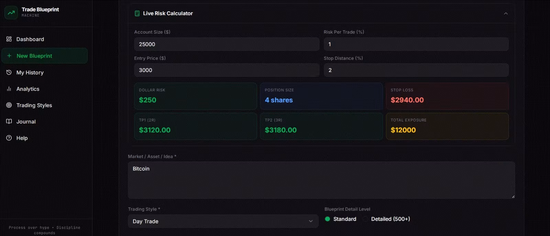The width and height of the screenshot is (550, 236).
Task: Click the Live Risk Calculator calculator icon
Action: [x=137, y=13]
